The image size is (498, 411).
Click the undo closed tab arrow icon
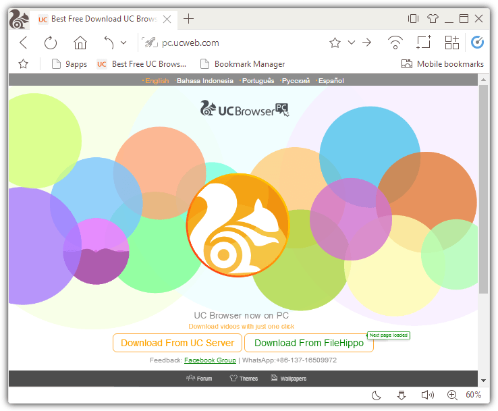click(109, 43)
